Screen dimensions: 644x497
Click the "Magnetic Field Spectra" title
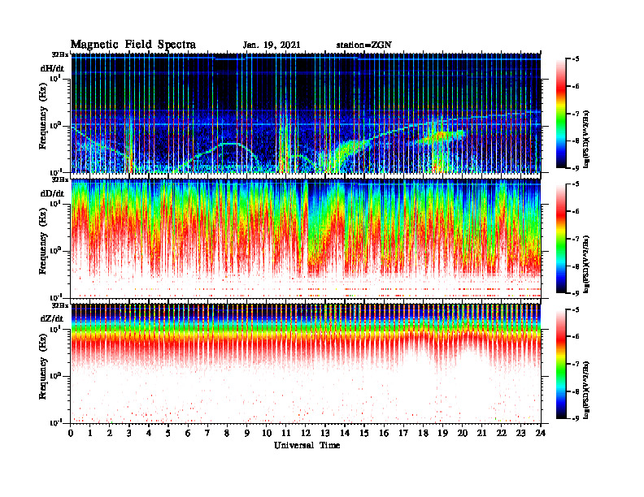pos(133,45)
